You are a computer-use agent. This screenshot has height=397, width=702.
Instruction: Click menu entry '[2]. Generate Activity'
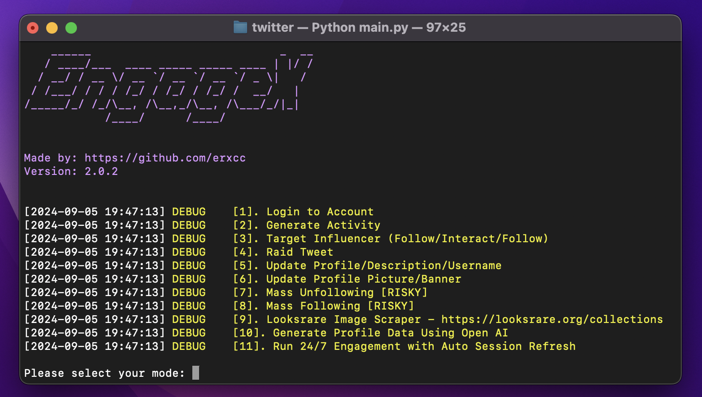click(x=307, y=225)
